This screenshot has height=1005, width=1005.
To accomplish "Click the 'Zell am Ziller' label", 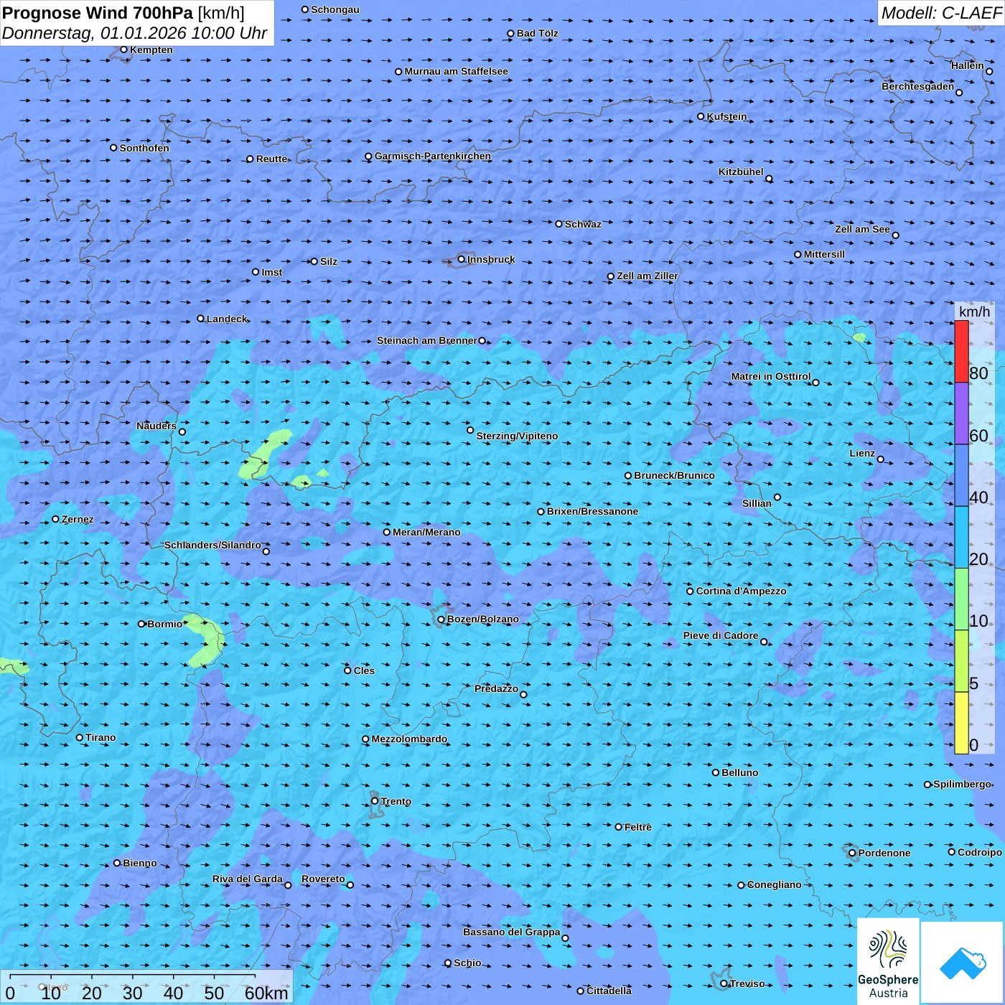I will [x=648, y=276].
